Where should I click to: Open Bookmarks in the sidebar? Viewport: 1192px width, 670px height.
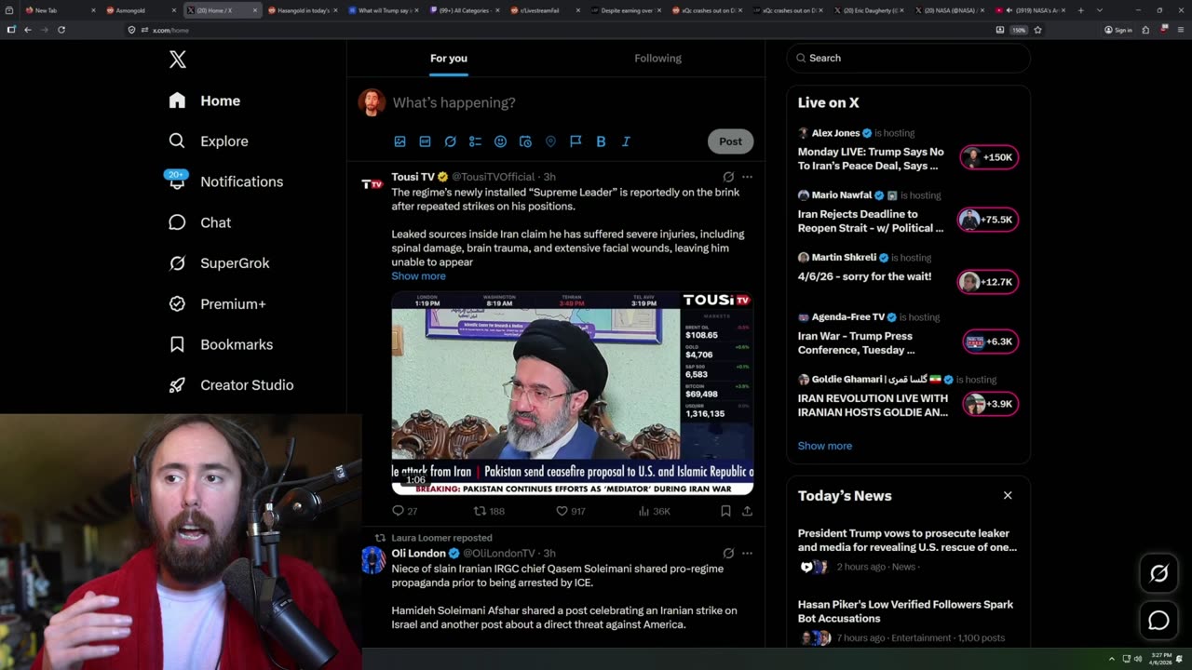point(221,344)
